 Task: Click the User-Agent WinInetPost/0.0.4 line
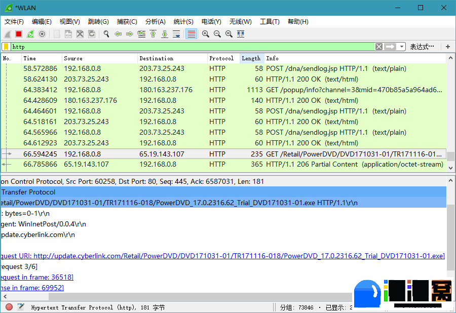[x=223, y=224]
